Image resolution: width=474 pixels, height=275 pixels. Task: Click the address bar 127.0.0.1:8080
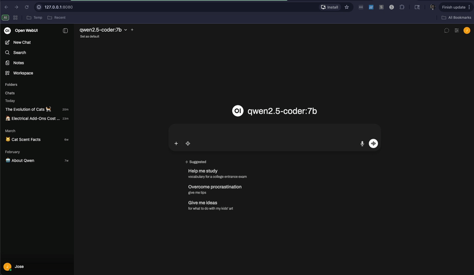click(59, 7)
